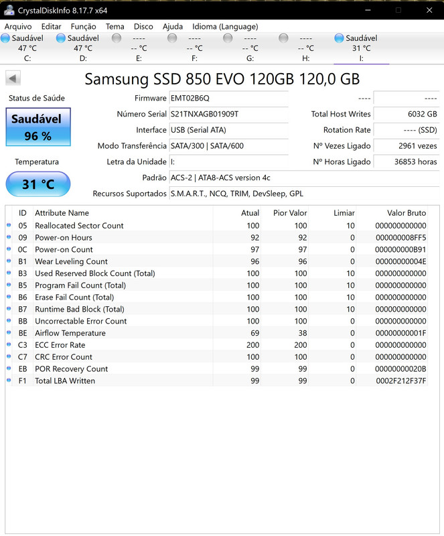This screenshot has height=536, width=444.
Task: Click status dot for ECC Error Rate
Action: [9, 344]
